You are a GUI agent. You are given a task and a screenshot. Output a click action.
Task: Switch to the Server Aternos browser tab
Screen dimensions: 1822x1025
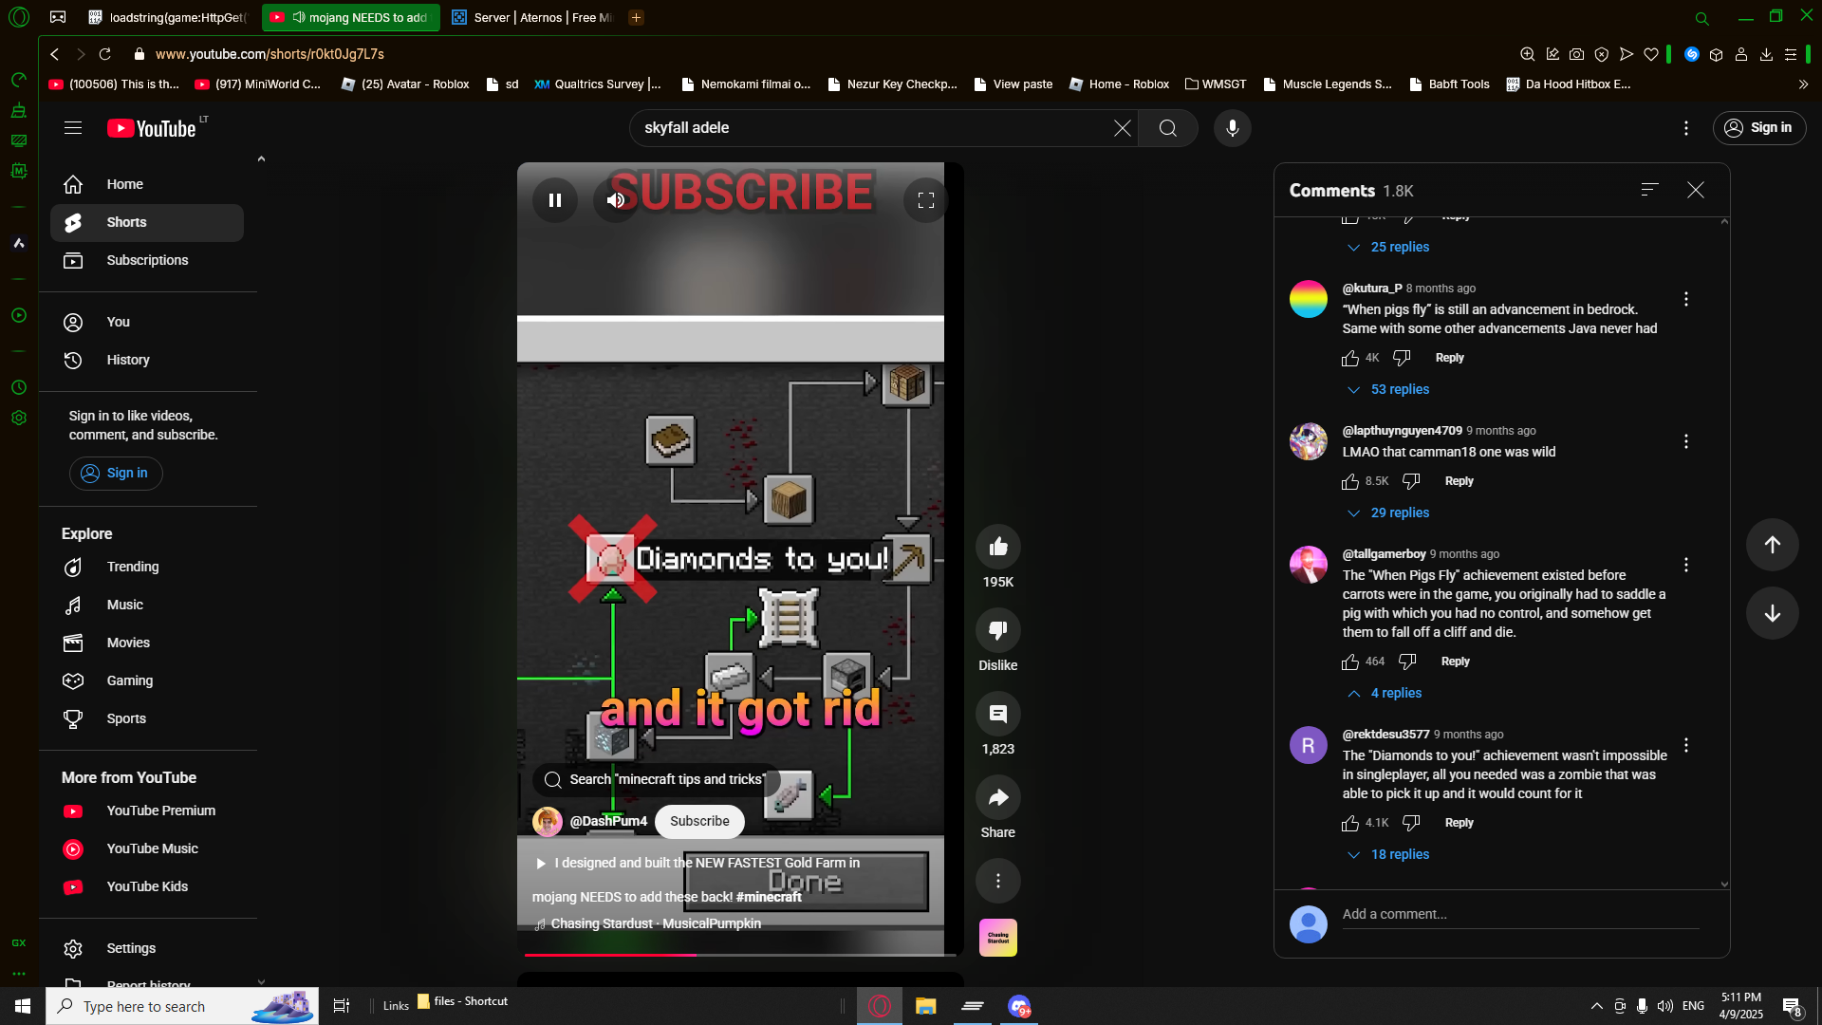(533, 17)
